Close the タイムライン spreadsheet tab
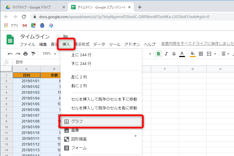This screenshot has width=234, height=156. tap(129, 7)
